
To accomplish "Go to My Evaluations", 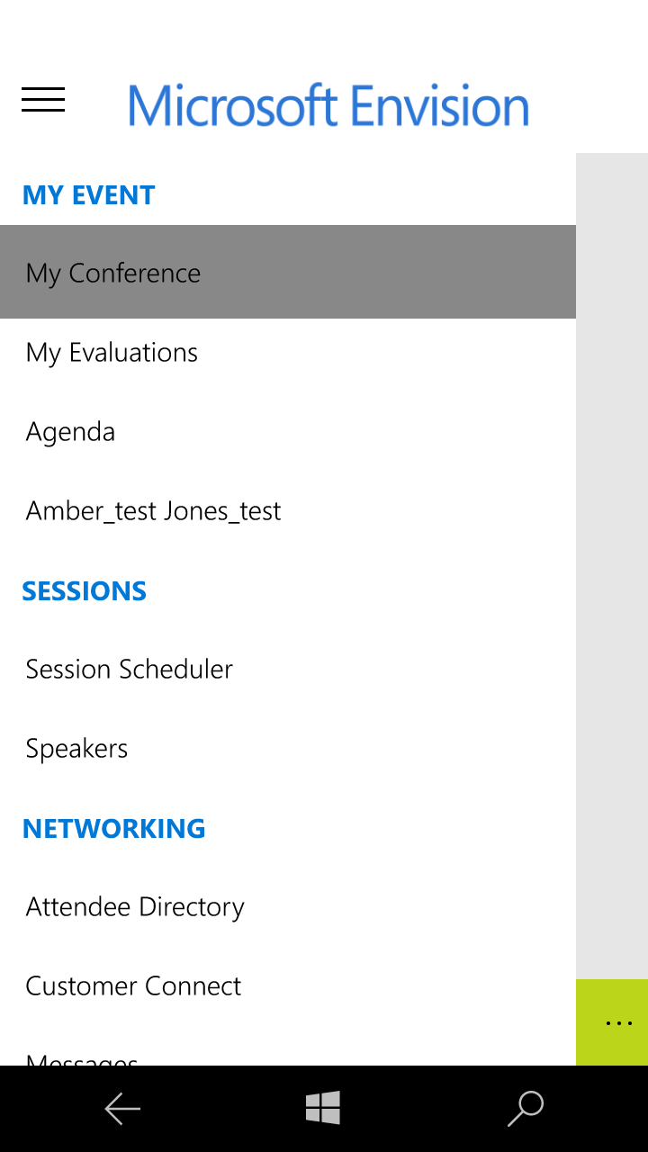I will coord(112,352).
